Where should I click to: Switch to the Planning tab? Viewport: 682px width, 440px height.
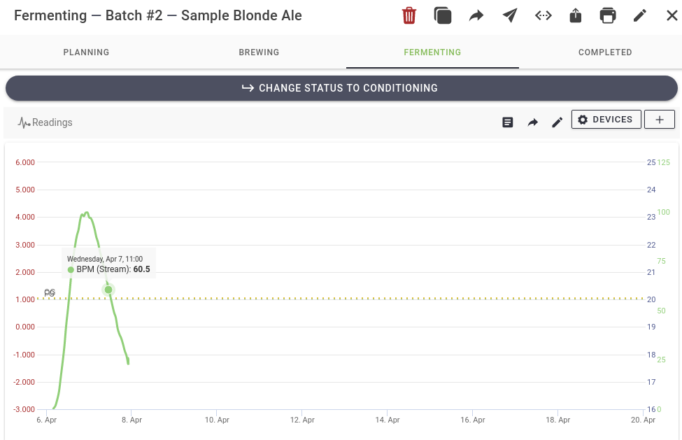tap(86, 52)
